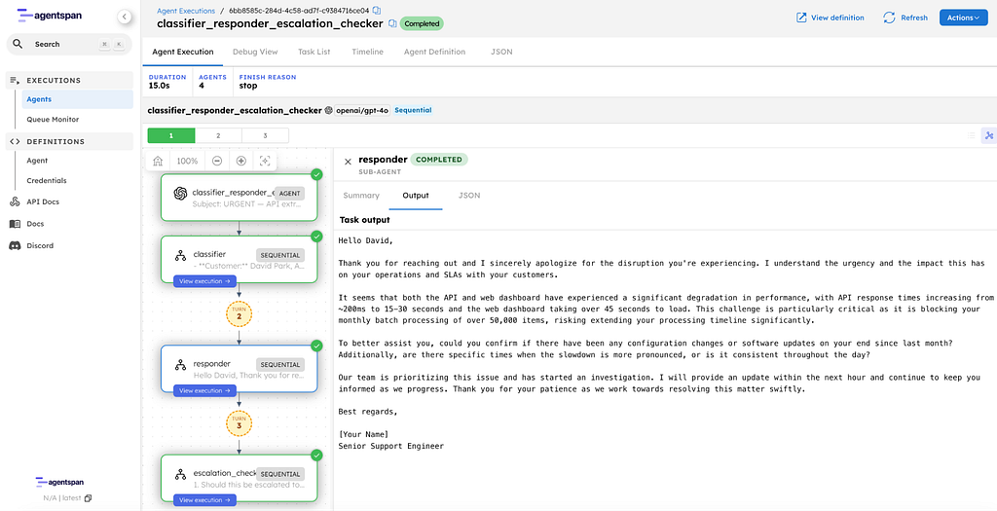Image resolution: width=997 pixels, height=511 pixels.
Task: Click the home reset view icon on canvas
Action: click(158, 161)
